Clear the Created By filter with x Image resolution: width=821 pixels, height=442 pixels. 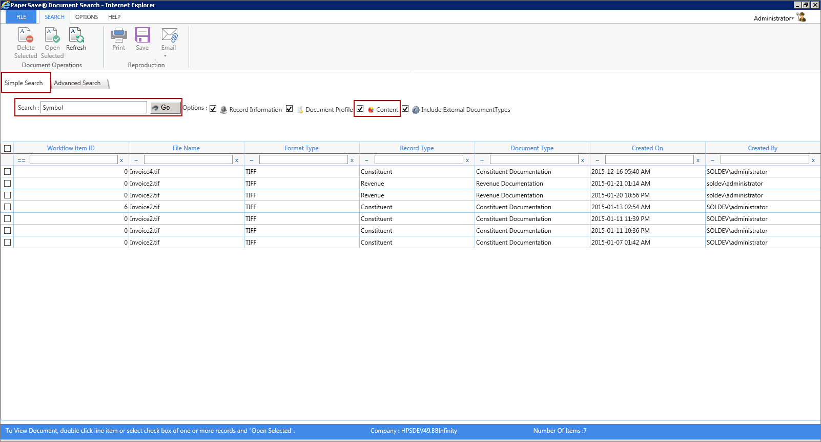coord(813,160)
